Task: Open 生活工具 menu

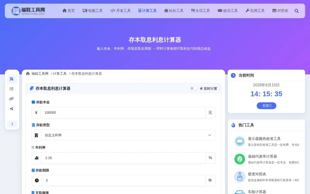Action: coord(200,11)
